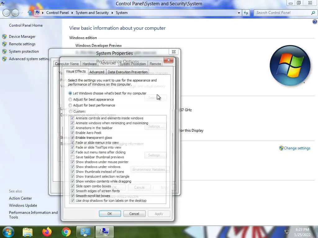Toggle Show window contents while dragging
Screen dimensions: 318x238
(72, 181)
